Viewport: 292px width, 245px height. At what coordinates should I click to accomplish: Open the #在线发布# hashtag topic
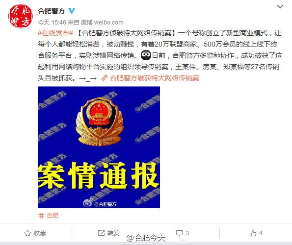point(55,33)
